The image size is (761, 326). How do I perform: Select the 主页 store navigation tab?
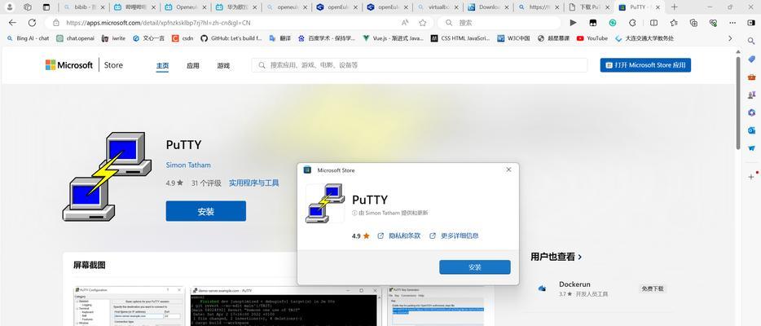(x=163, y=66)
